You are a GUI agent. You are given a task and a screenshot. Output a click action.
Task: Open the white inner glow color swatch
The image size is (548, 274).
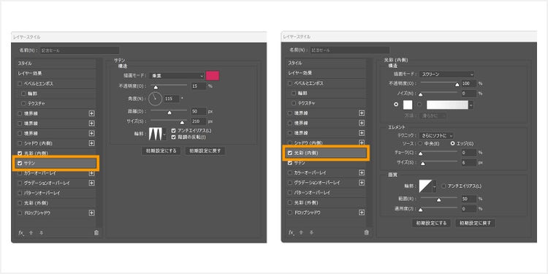408,104
